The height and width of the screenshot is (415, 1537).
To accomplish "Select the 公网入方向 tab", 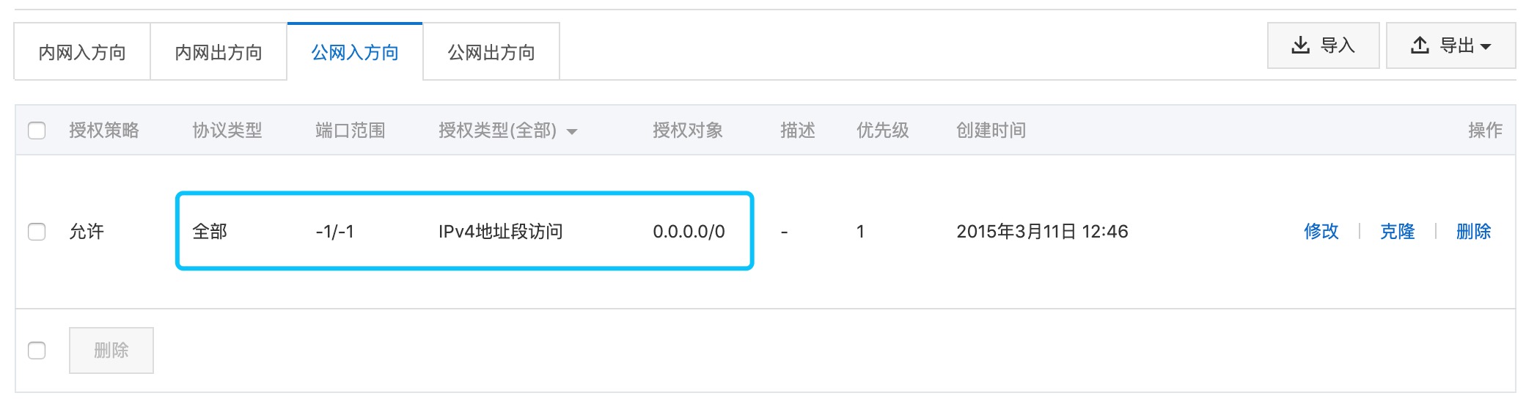I will coord(355,52).
